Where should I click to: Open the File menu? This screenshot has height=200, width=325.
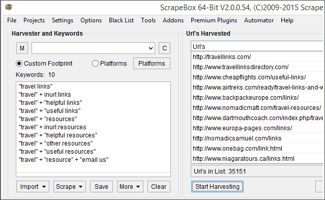click(12, 20)
